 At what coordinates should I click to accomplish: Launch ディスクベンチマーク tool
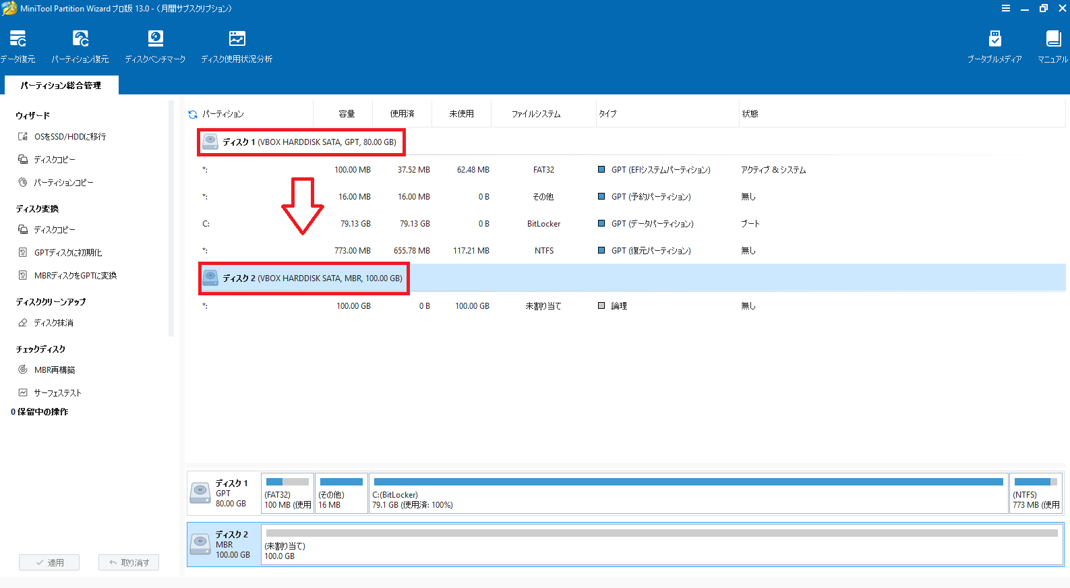tap(155, 47)
